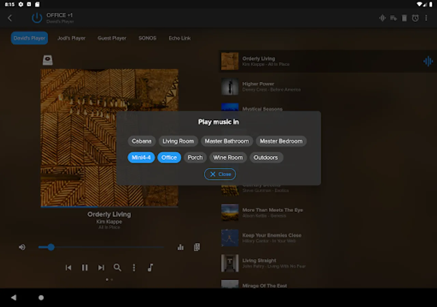Screen dimensions: 437x307
Task: Open the Orderly Living album artwork
Action: coord(109,138)
